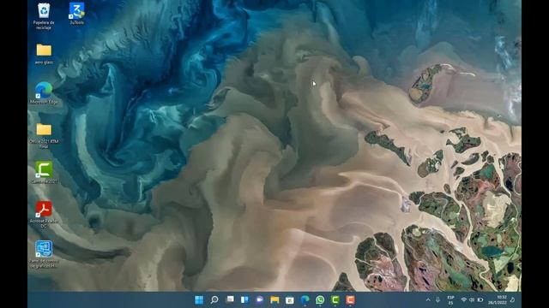
Task: Open taskbar Search magnifier
Action: pos(214,299)
